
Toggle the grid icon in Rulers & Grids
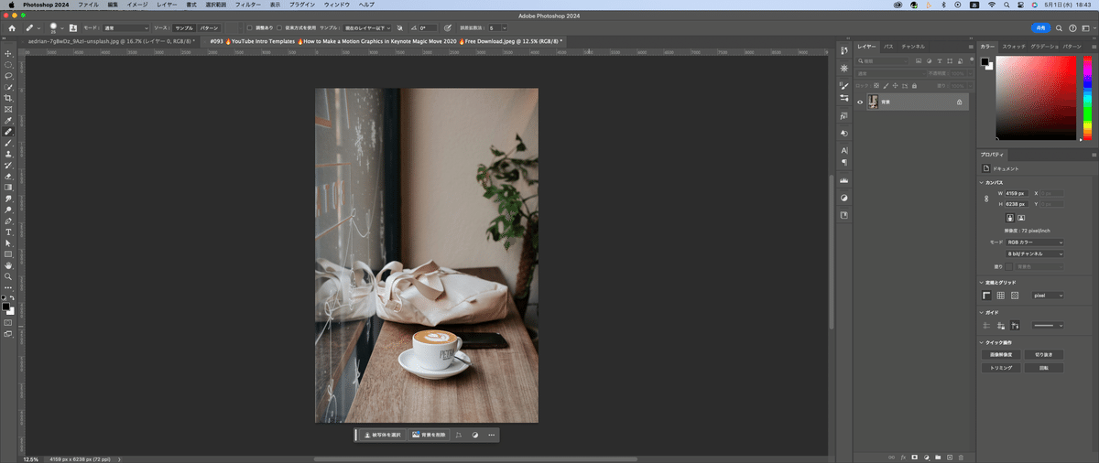pyautogui.click(x=1001, y=296)
